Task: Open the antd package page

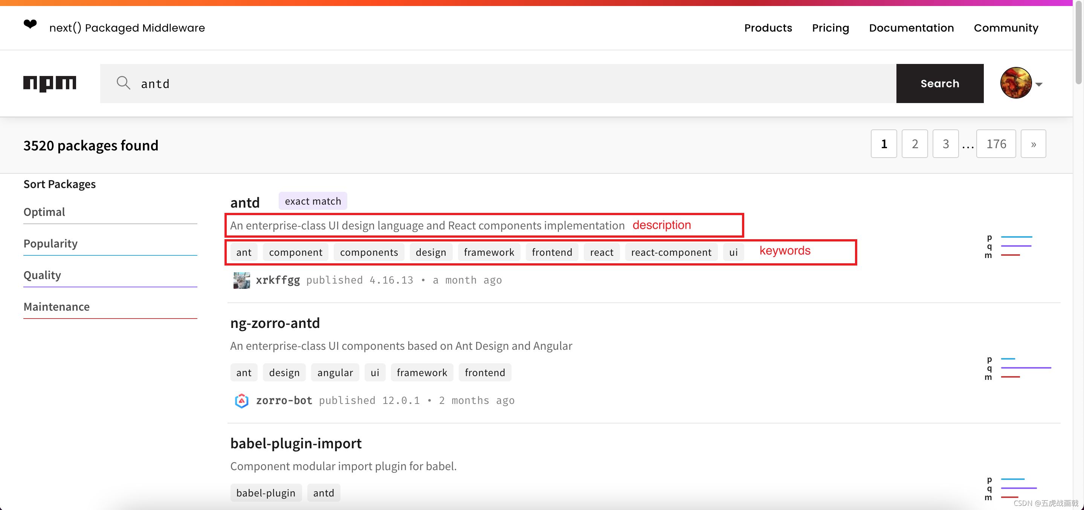Action: coord(245,202)
